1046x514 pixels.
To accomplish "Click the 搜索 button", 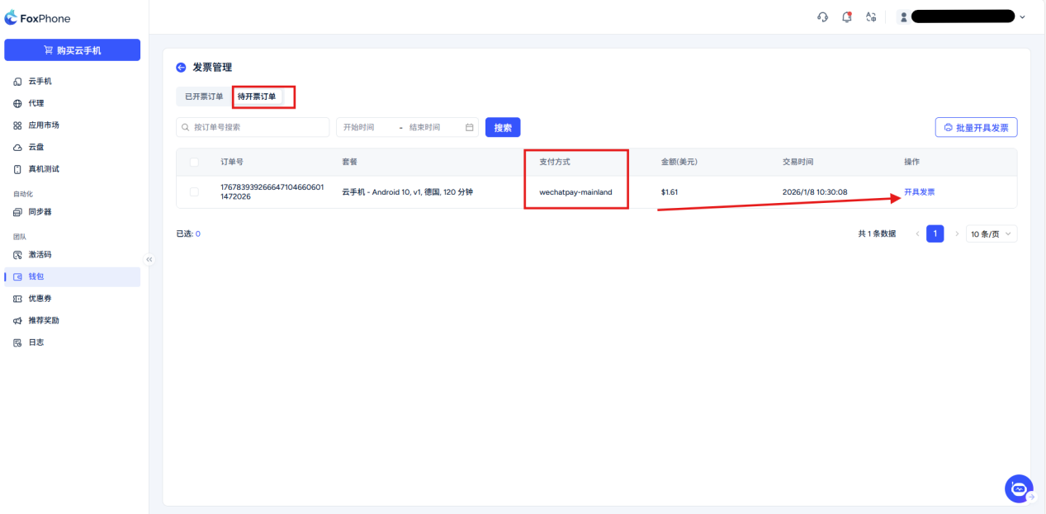I will (503, 128).
